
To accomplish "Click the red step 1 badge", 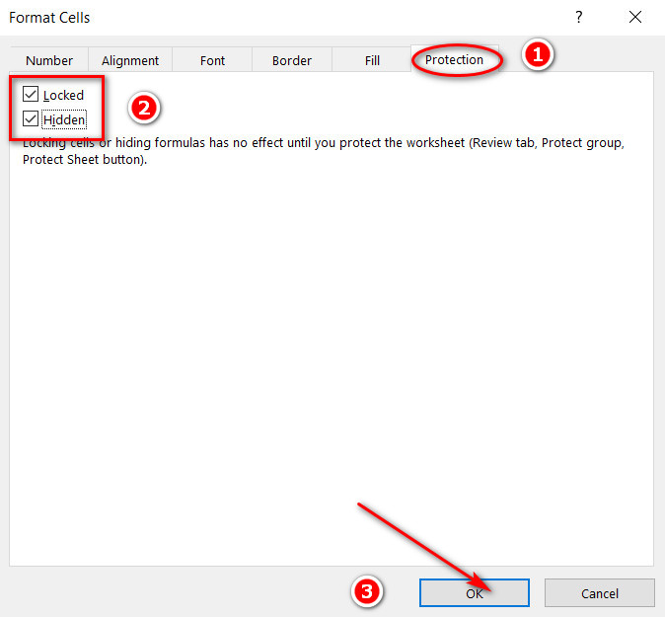I will point(538,54).
